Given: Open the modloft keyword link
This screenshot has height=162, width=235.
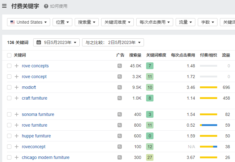Looking at the screenshot, I should point(29,87).
